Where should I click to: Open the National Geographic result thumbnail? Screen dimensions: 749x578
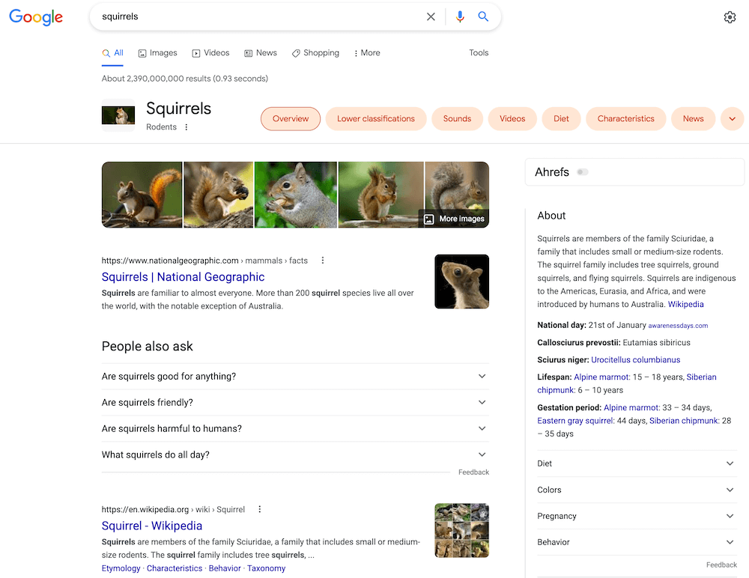461,282
